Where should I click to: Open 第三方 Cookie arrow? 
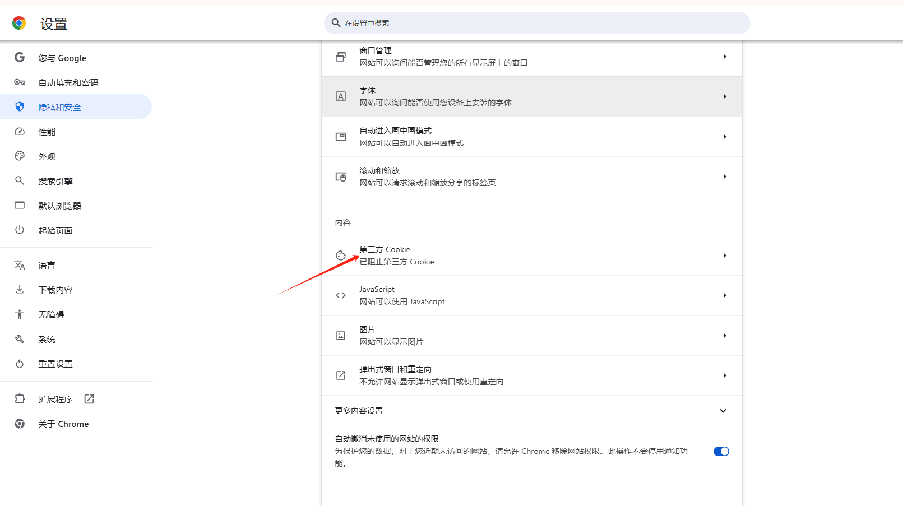(x=725, y=256)
